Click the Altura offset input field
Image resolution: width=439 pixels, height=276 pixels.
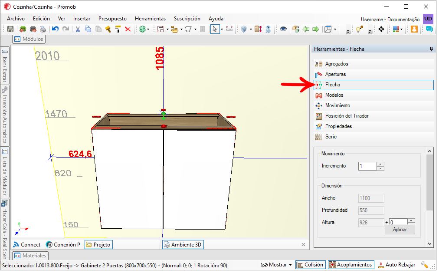point(399,222)
